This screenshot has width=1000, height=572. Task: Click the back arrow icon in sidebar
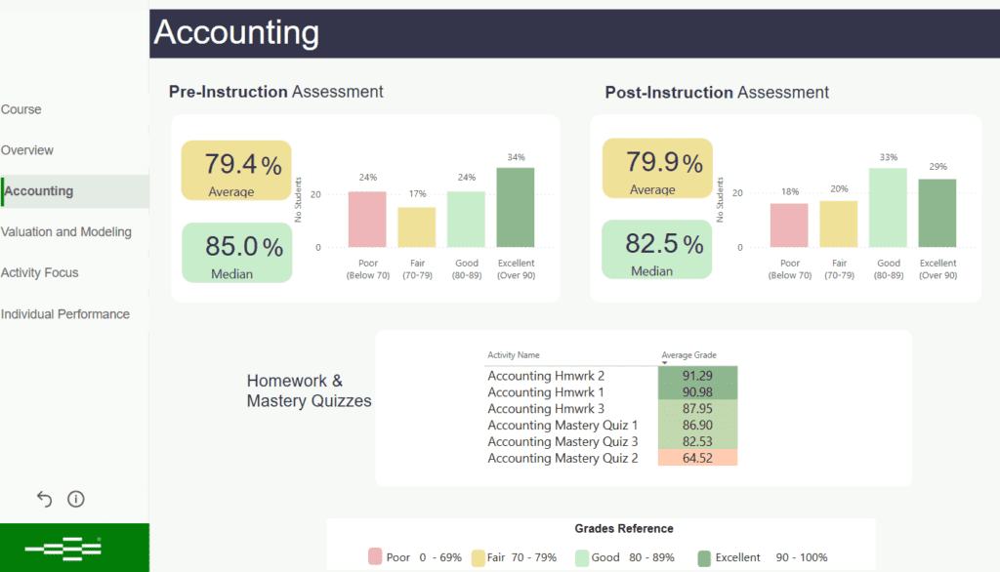point(44,500)
